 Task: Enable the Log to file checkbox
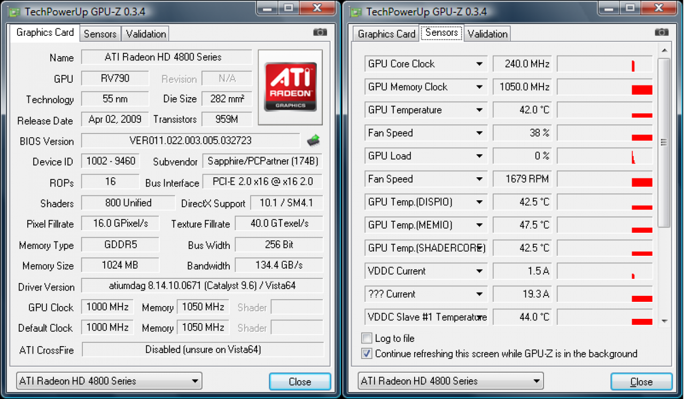367,338
